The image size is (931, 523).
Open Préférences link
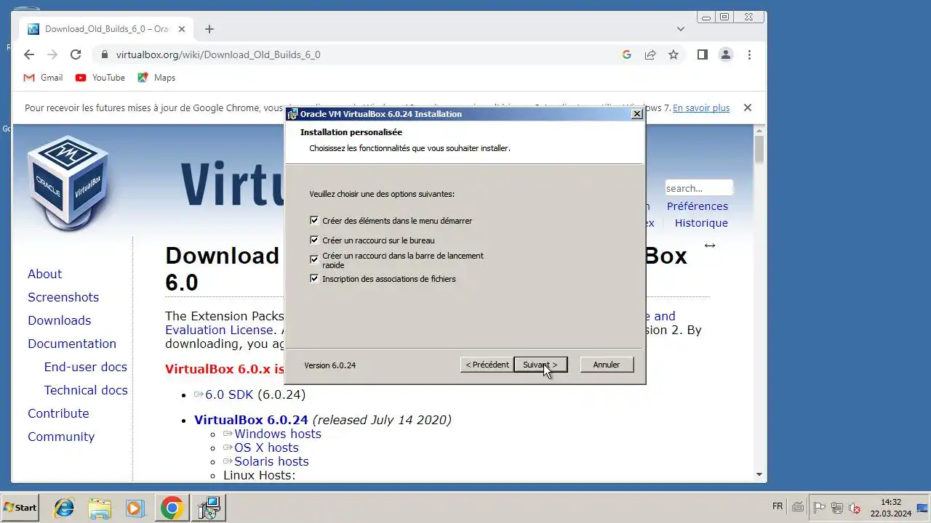point(697,206)
